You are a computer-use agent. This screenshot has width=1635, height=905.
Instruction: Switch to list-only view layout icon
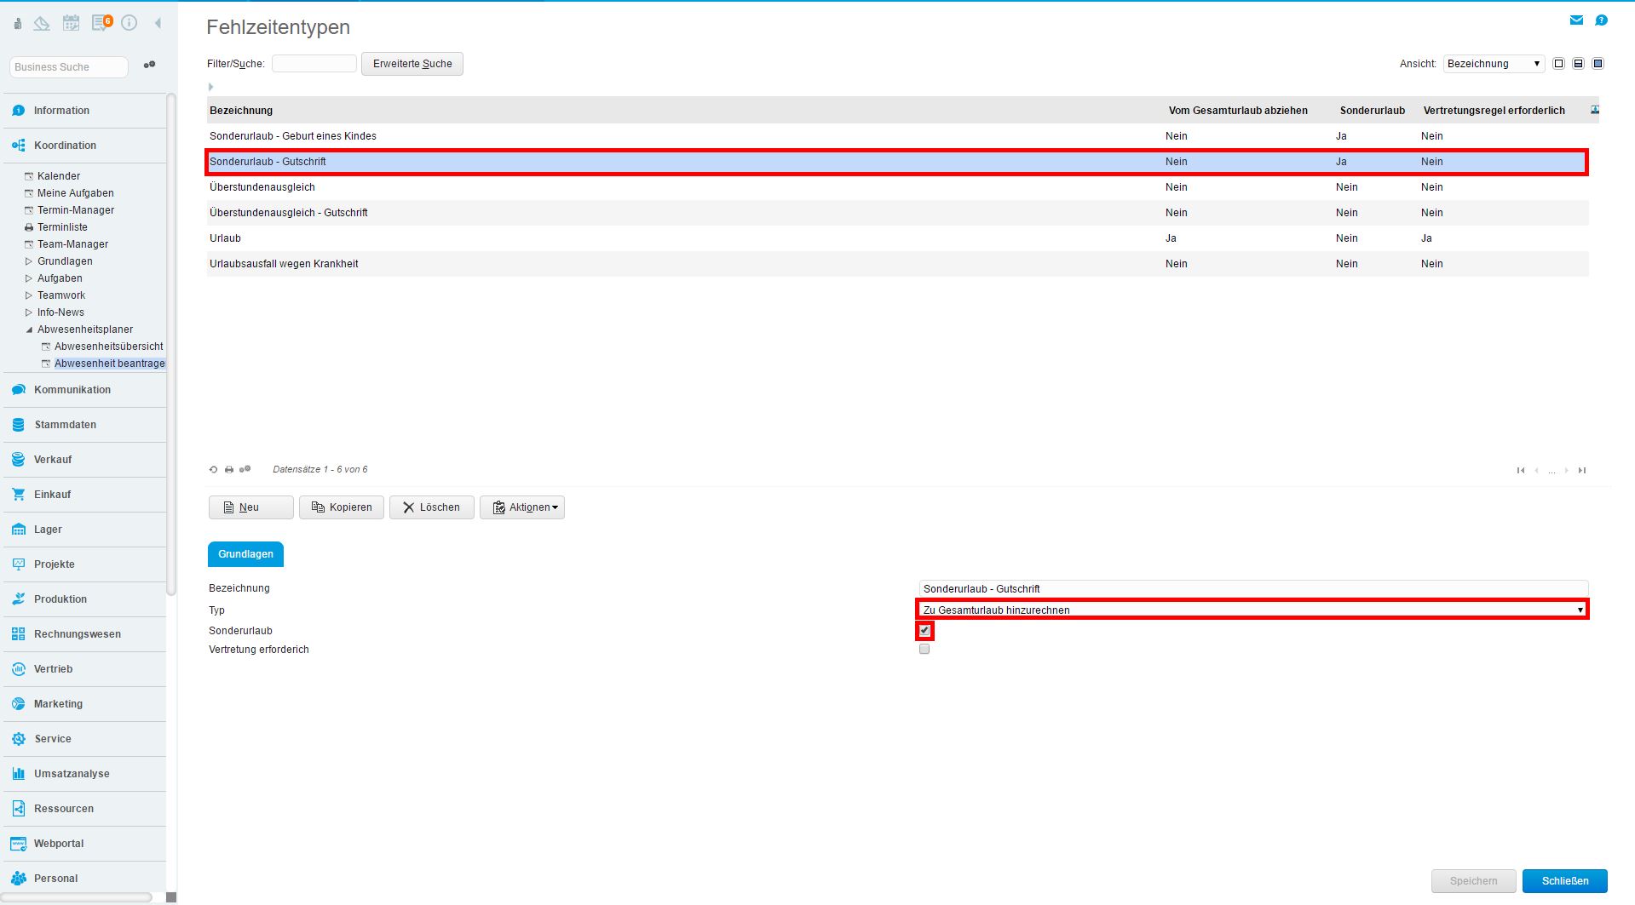(x=1558, y=64)
